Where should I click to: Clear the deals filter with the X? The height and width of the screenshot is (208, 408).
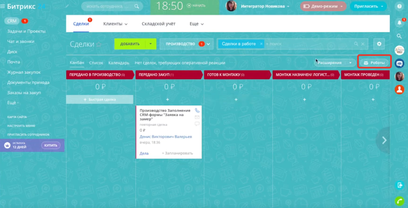[363, 44]
